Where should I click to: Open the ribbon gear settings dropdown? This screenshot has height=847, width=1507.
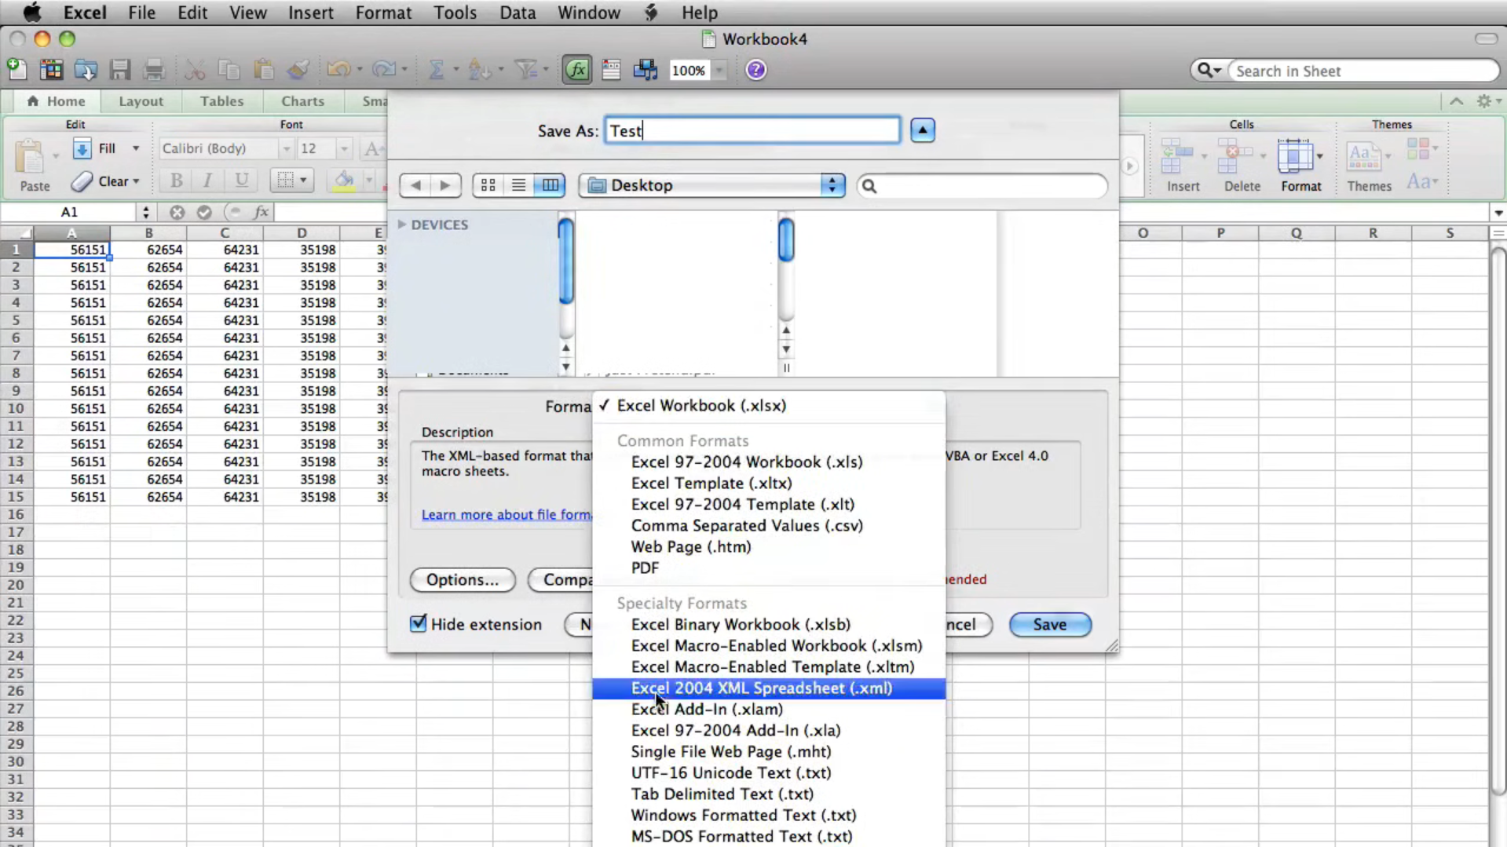(1488, 101)
